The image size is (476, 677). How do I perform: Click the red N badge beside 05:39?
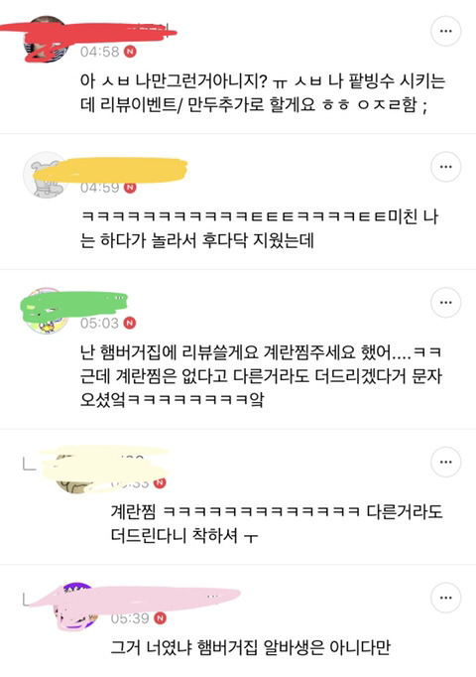pos(160,617)
